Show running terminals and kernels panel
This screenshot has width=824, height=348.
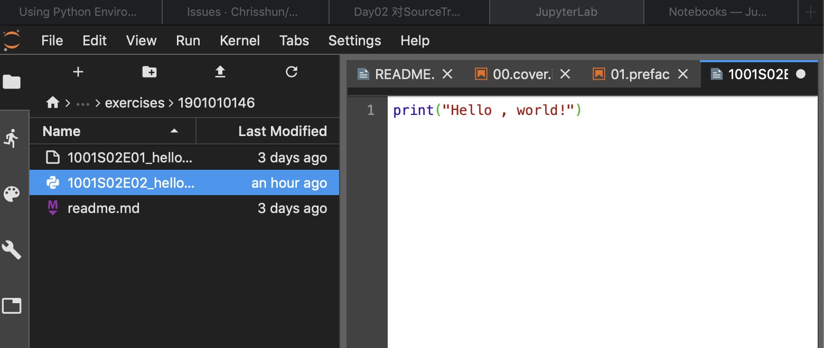[x=12, y=139]
